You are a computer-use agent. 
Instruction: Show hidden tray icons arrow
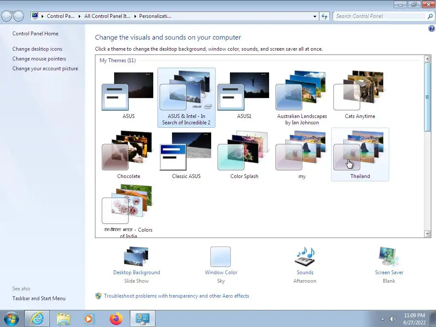point(383,319)
